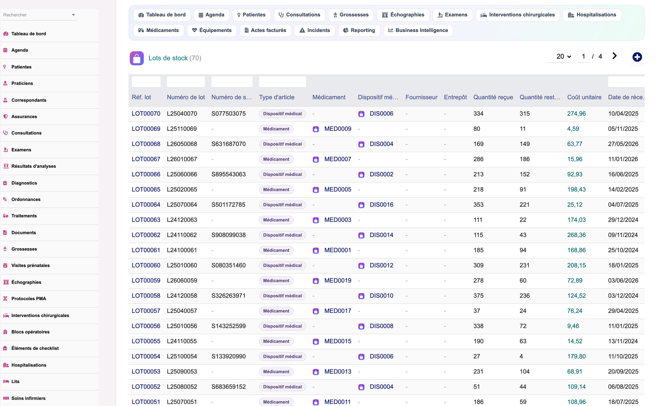657x406 pixels.
Task: Click the icon beside DIS0006 in LOT00070 row
Action: coord(361,114)
